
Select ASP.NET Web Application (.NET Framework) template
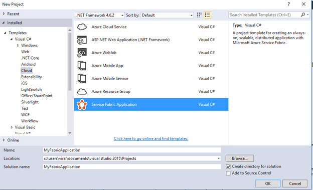click(x=130, y=40)
